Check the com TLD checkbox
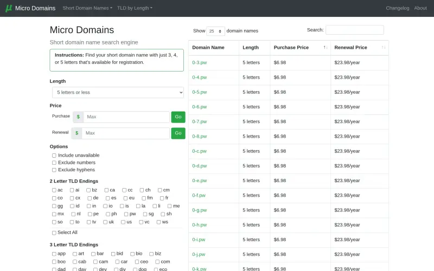This screenshot has width=434, height=271. tap(157, 262)
